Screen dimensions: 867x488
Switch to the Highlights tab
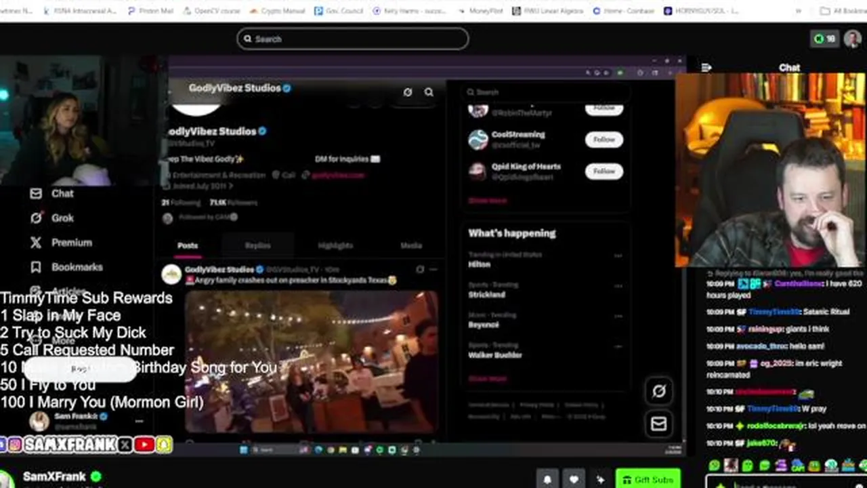tap(335, 245)
